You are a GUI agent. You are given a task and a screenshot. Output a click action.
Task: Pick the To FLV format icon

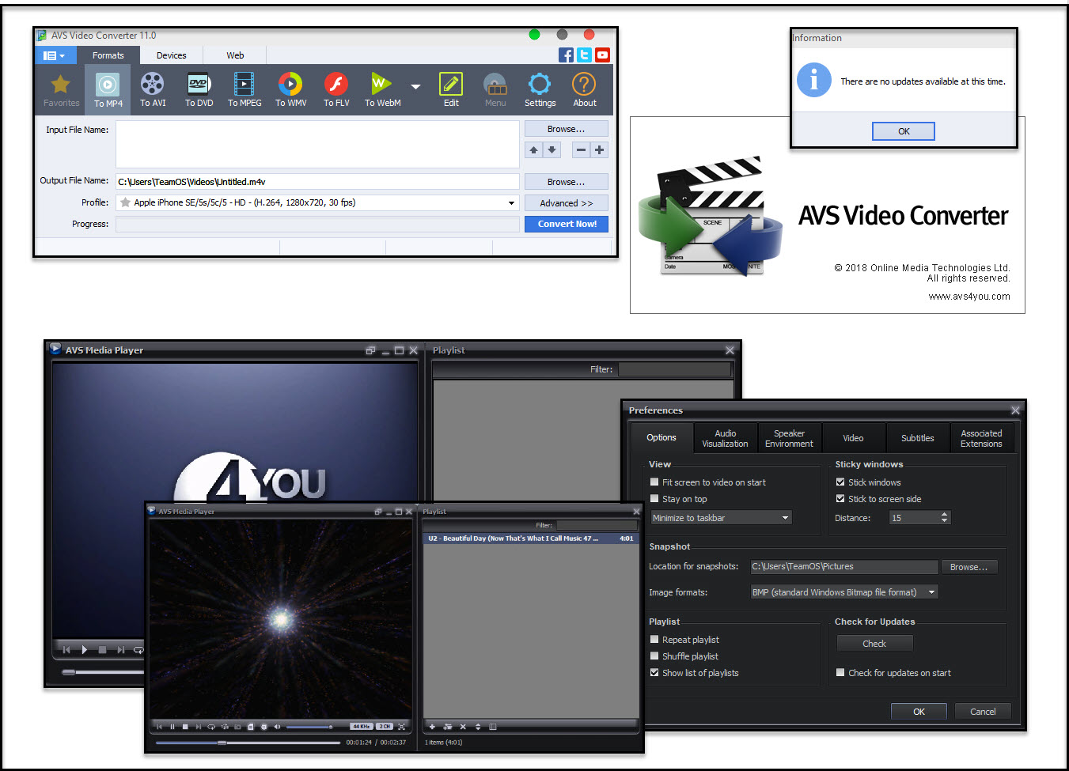[x=336, y=90]
